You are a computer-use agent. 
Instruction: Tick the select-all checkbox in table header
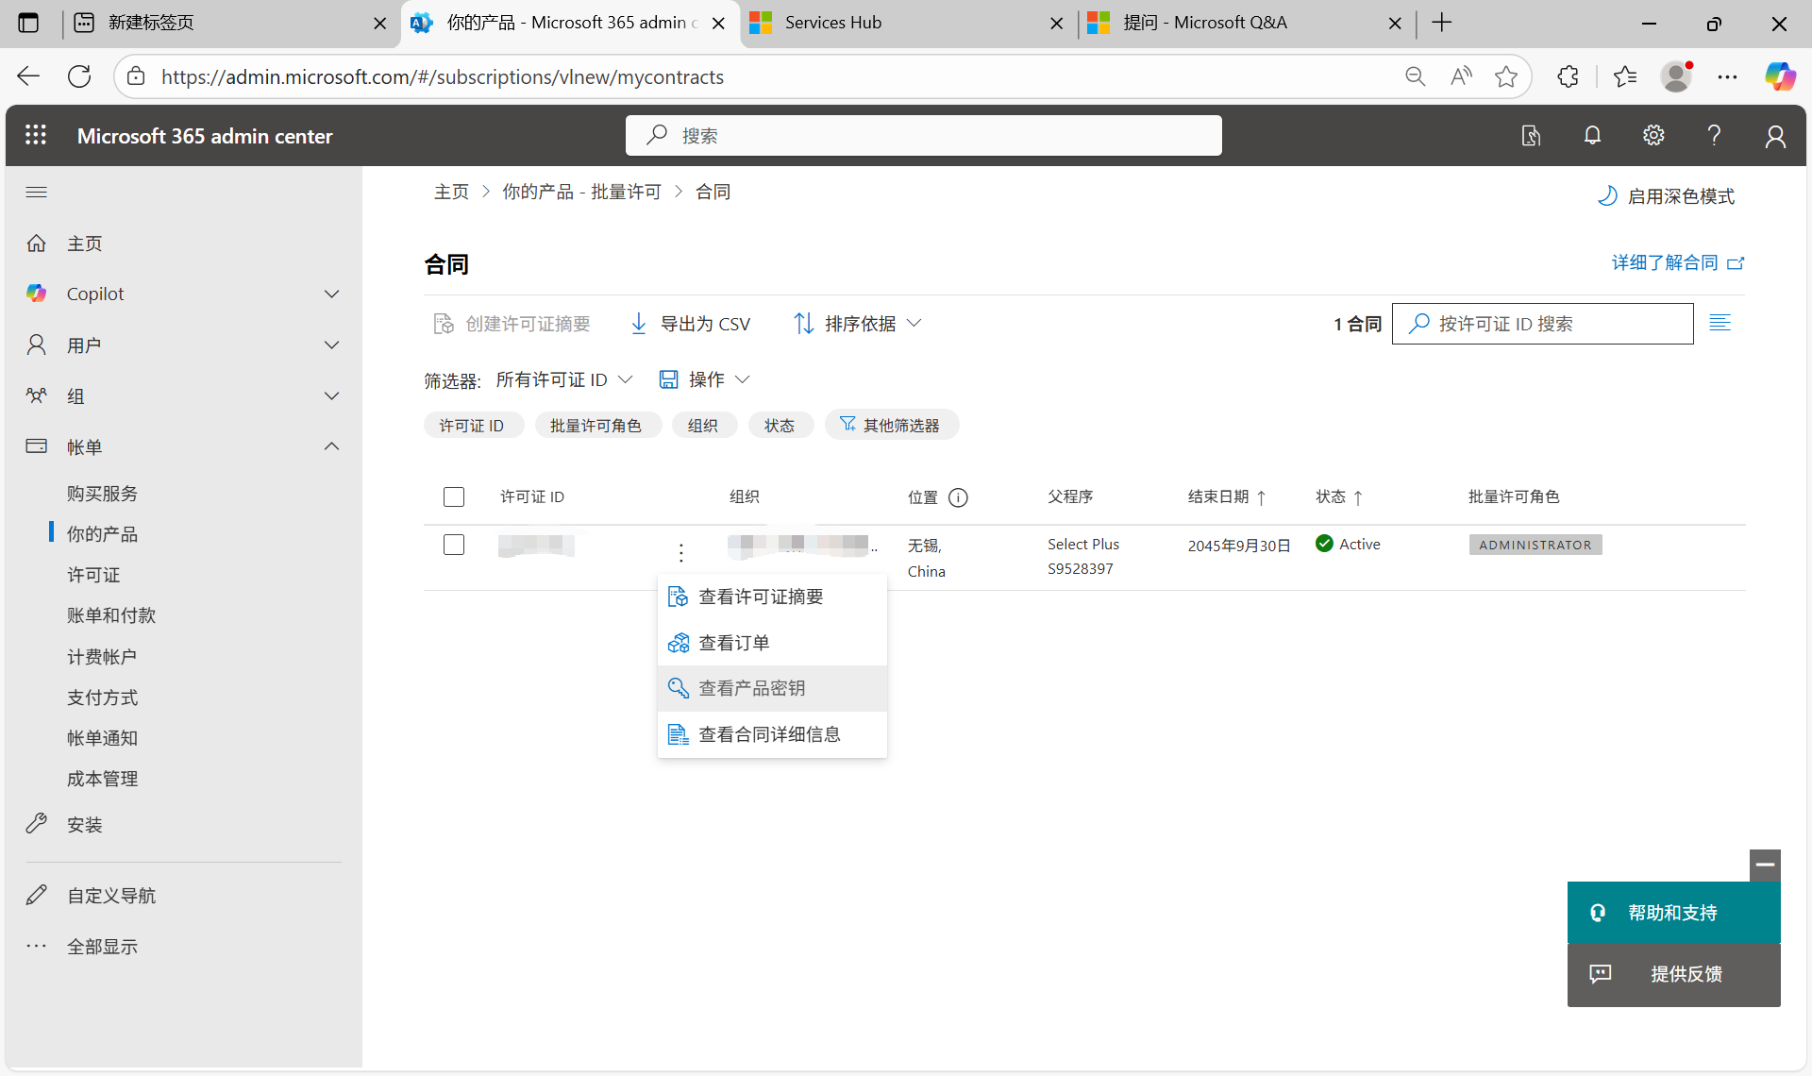click(454, 496)
